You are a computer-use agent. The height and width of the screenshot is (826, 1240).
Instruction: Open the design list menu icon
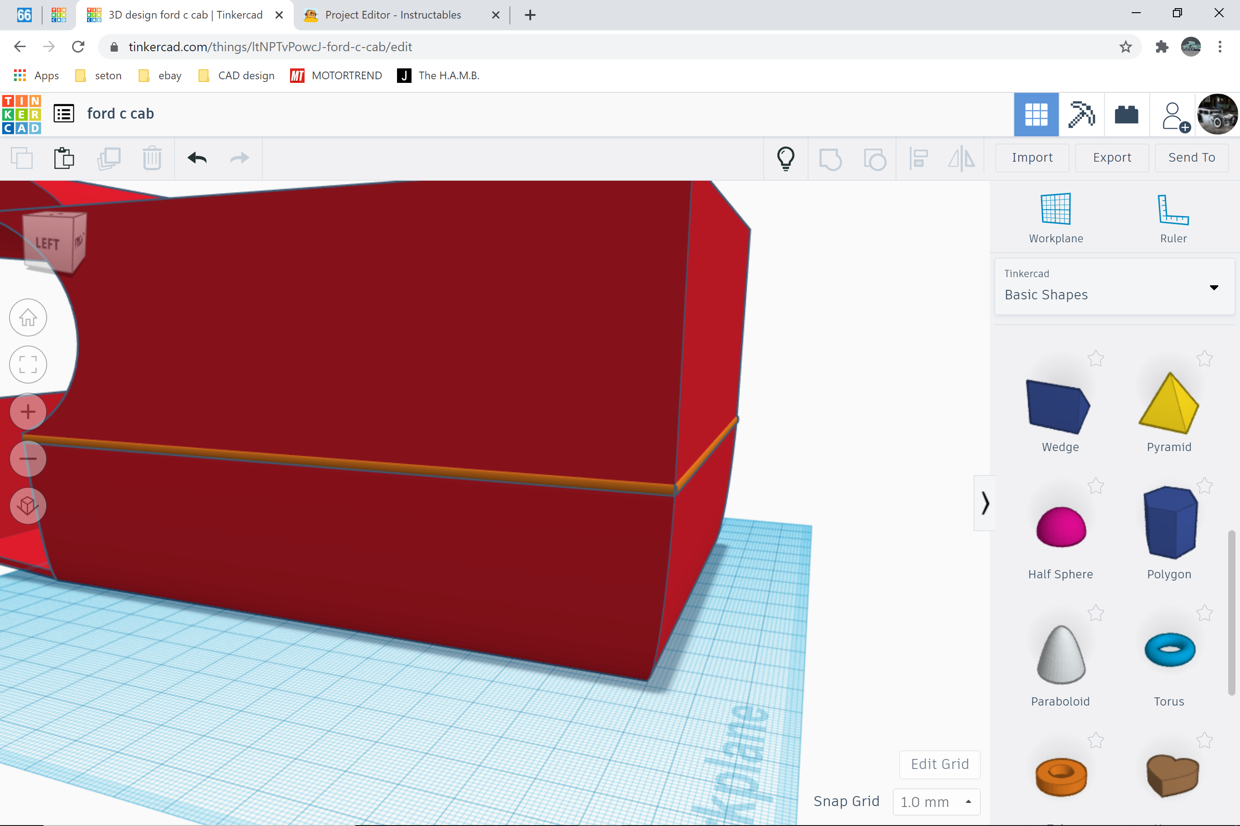point(64,114)
